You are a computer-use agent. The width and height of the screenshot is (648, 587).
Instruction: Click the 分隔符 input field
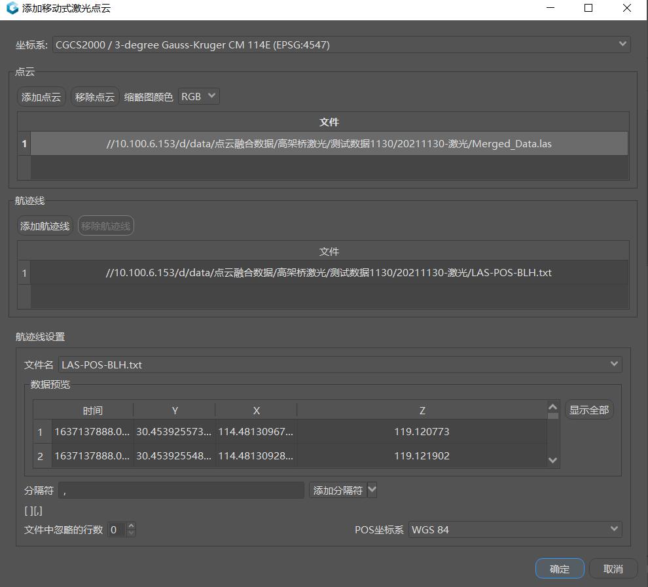pyautogui.click(x=181, y=490)
